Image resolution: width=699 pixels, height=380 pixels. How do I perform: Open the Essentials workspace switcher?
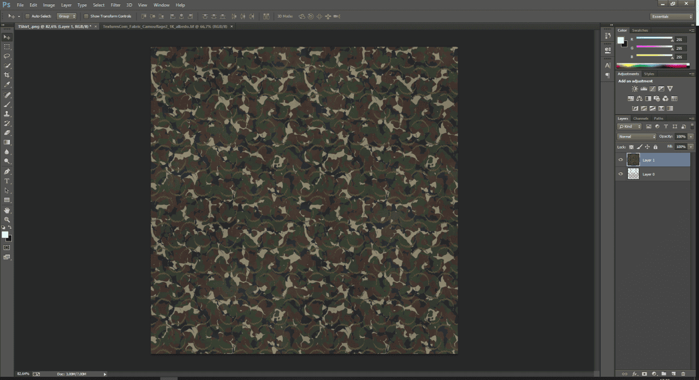[x=671, y=16]
